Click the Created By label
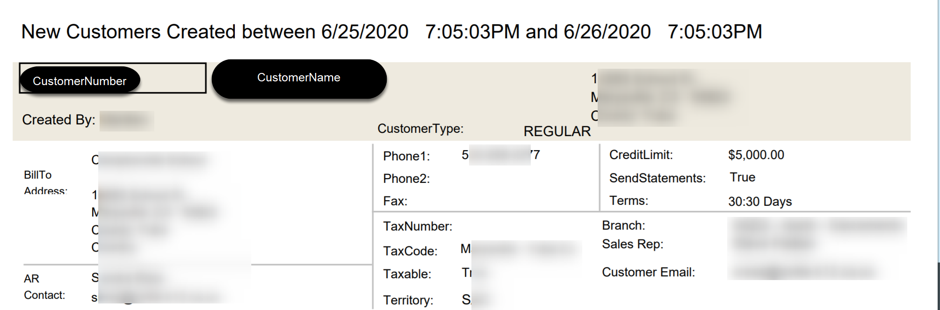This screenshot has width=940, height=310. (x=58, y=120)
